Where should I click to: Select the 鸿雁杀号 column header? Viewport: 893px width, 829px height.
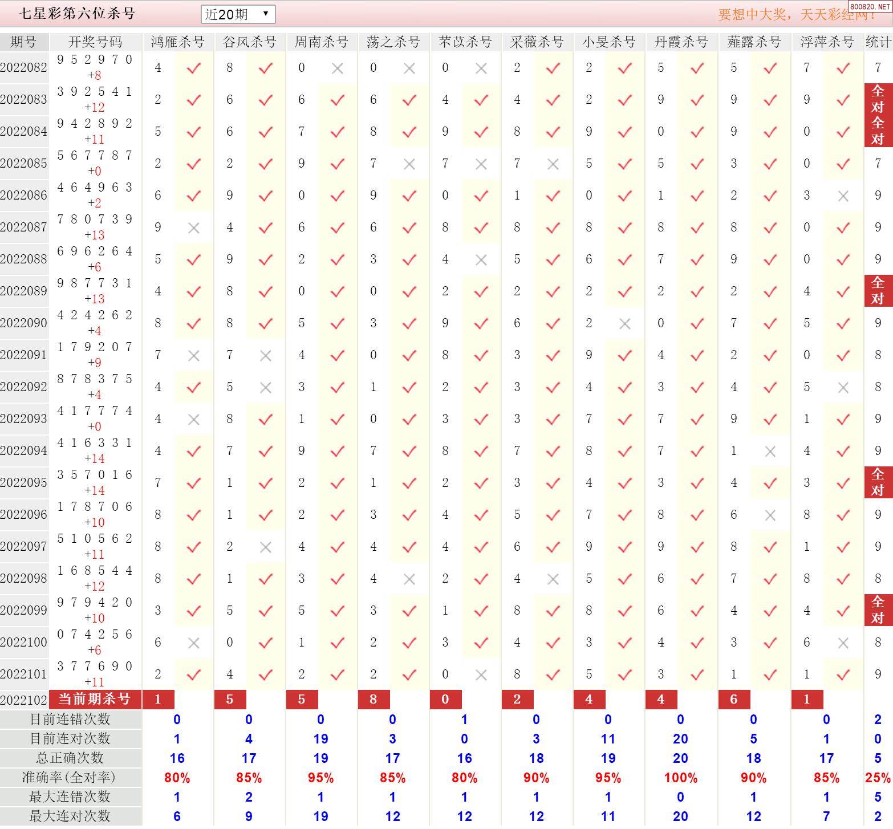[x=178, y=42]
